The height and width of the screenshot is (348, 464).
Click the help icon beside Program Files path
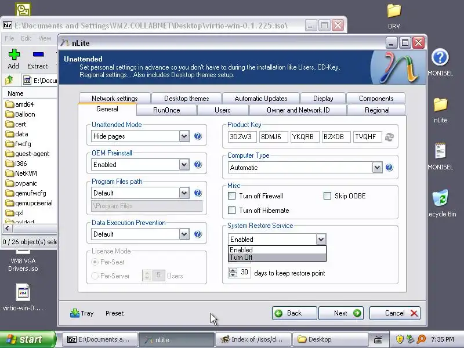(x=198, y=193)
